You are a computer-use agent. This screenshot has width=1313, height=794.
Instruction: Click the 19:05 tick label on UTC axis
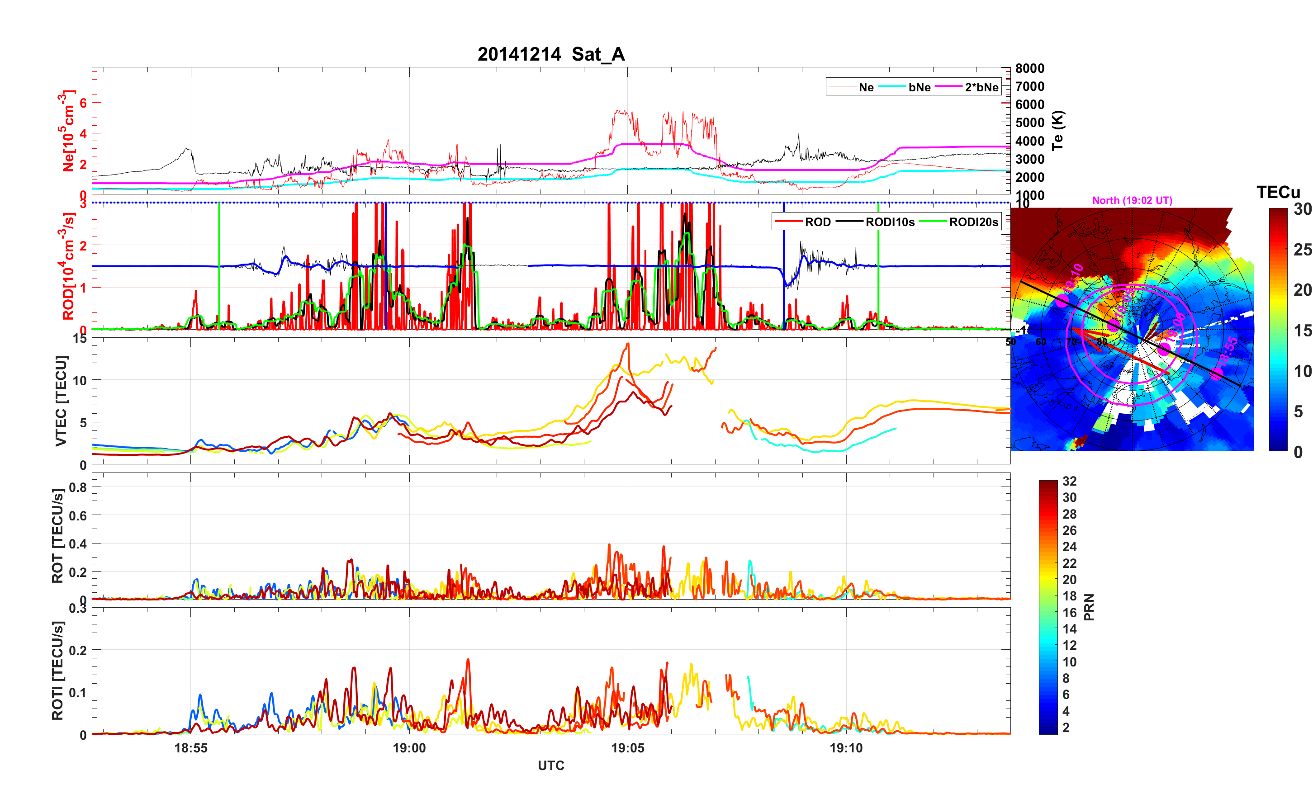[x=627, y=747]
